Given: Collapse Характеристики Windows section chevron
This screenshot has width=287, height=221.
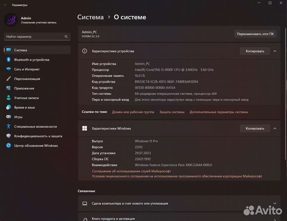Looking at the screenshot, I should click(275, 129).
